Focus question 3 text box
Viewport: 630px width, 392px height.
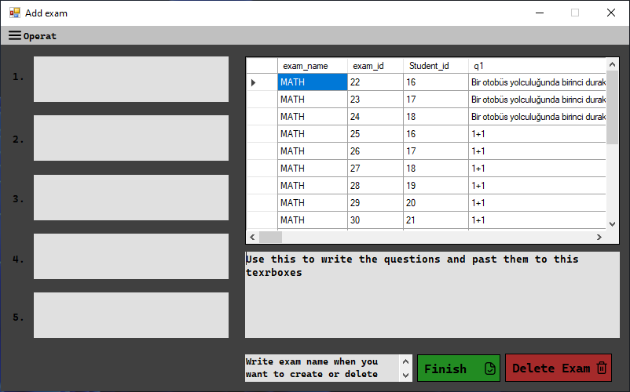pyautogui.click(x=131, y=198)
